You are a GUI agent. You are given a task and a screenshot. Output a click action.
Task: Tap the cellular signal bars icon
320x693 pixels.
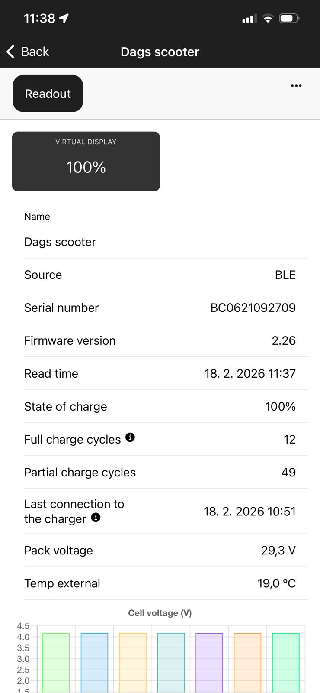(249, 19)
